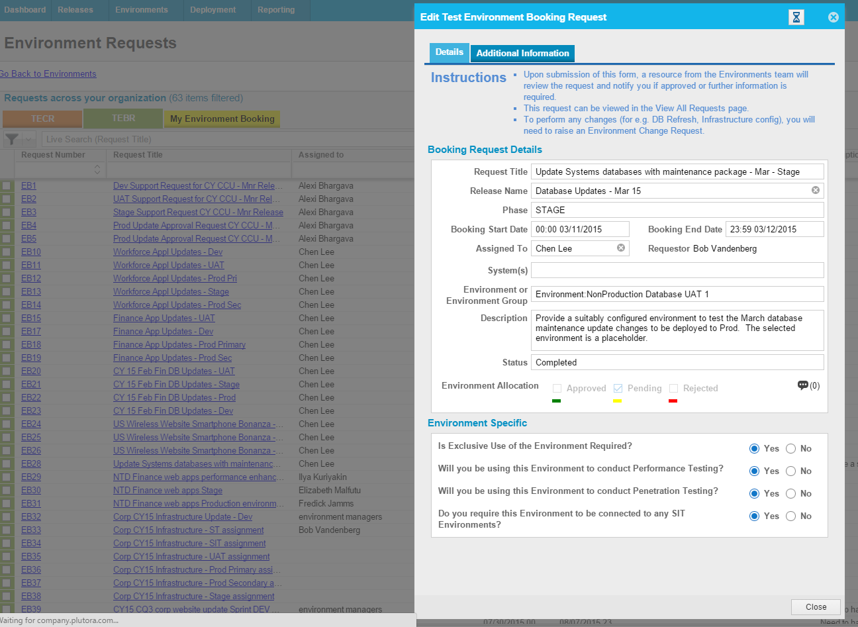Toggle the Rejected checkbox
Screen dimensions: 858x627
[x=673, y=389]
